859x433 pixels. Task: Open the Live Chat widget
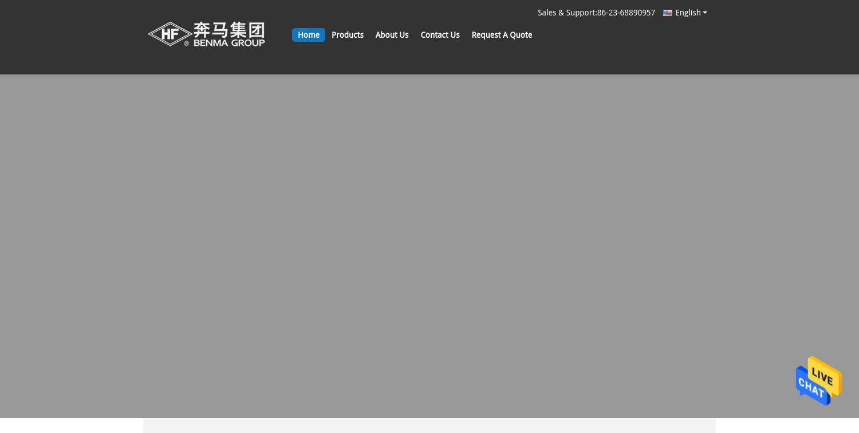click(818, 381)
